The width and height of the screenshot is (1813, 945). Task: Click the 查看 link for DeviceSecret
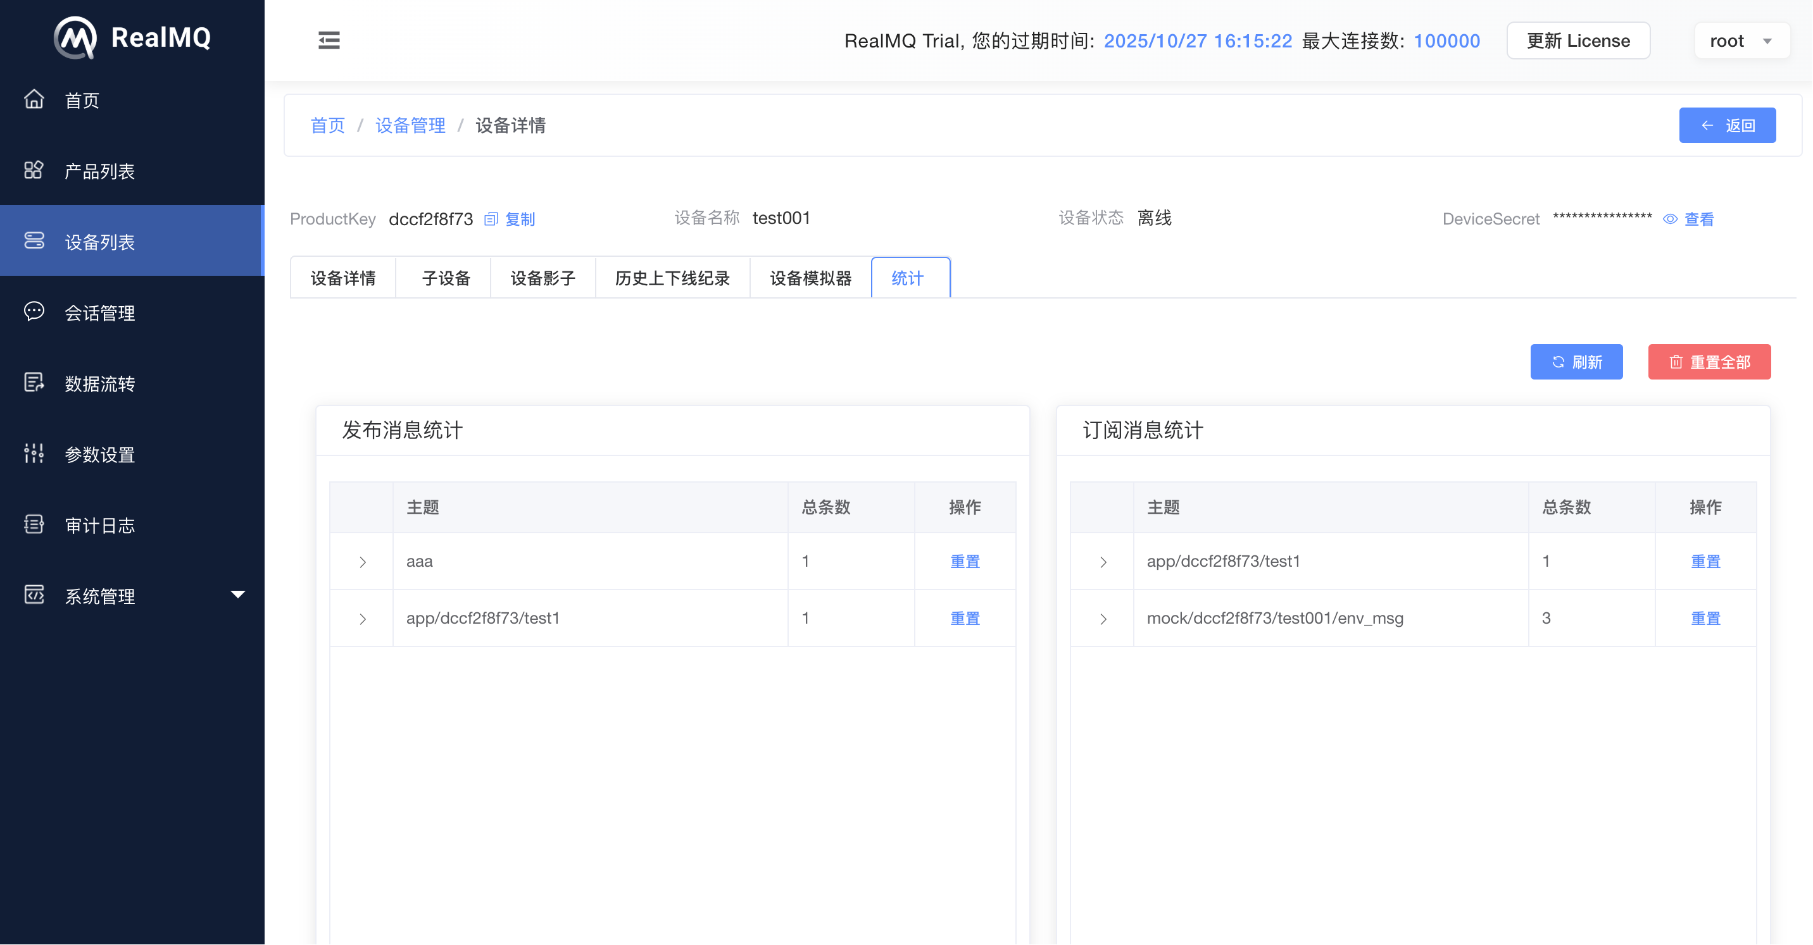coord(1699,219)
